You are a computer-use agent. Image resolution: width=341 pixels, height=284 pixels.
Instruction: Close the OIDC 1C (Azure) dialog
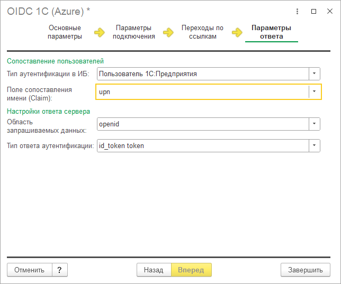pos(329,11)
